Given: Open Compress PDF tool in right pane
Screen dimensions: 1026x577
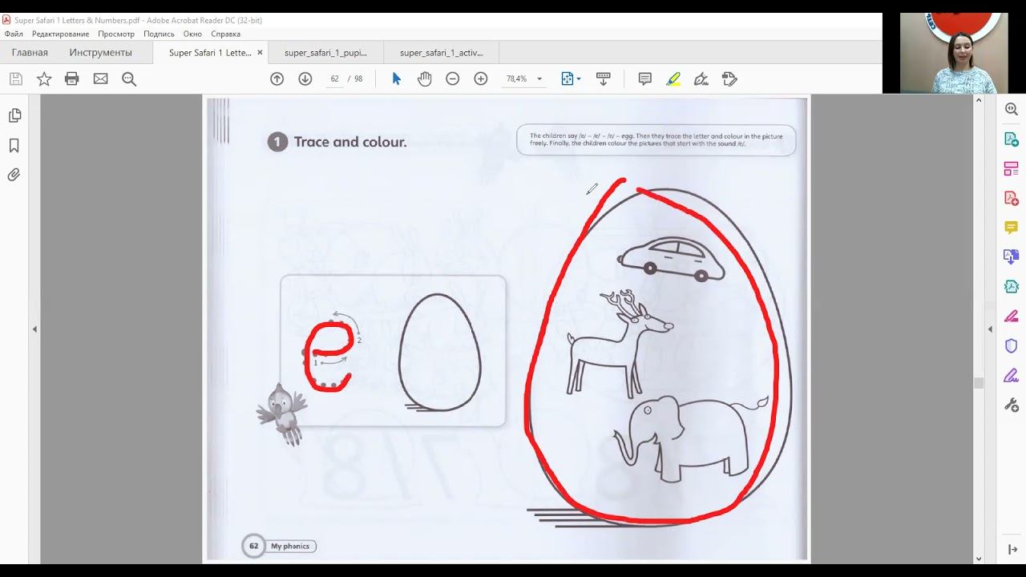Looking at the screenshot, I should pyautogui.click(x=1012, y=286).
